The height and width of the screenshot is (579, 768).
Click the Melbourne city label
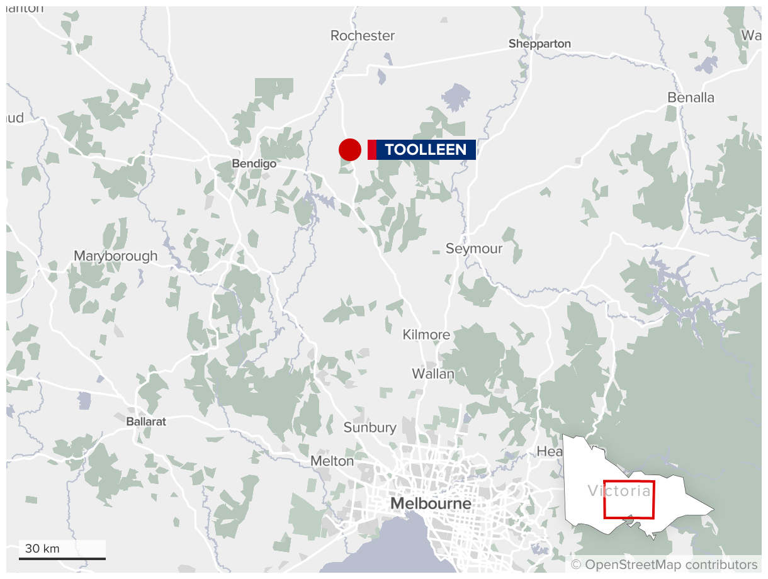431,503
